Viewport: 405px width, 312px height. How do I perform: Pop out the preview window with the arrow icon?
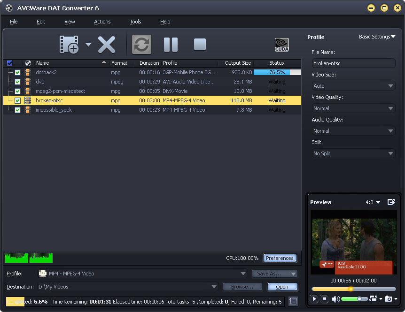coord(391,202)
